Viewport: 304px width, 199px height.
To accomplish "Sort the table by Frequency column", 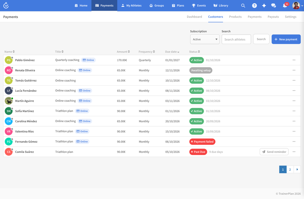I will [147, 52].
